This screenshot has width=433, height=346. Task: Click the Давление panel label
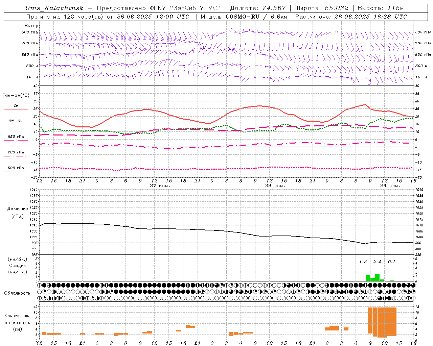(x=18, y=209)
